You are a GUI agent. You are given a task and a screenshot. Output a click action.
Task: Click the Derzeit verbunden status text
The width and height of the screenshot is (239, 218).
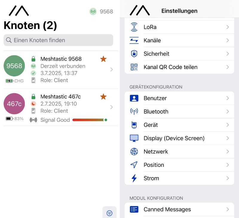pos(63,66)
